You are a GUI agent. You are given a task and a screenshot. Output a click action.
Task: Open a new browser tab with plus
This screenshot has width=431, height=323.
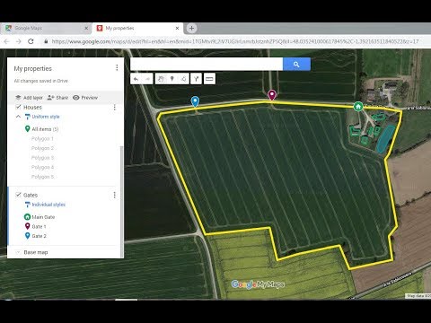coord(191,28)
